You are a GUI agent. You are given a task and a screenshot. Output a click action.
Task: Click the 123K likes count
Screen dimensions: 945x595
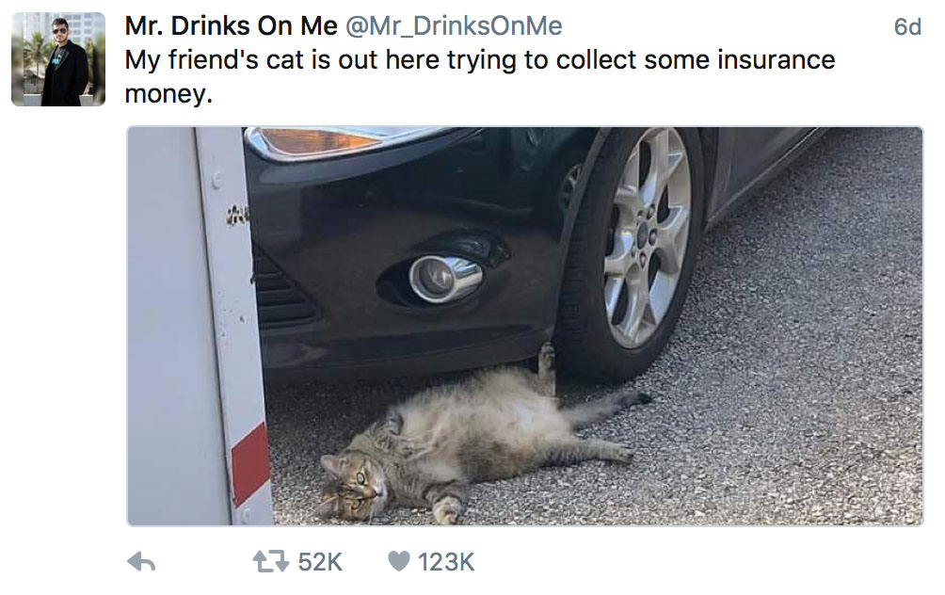446,562
